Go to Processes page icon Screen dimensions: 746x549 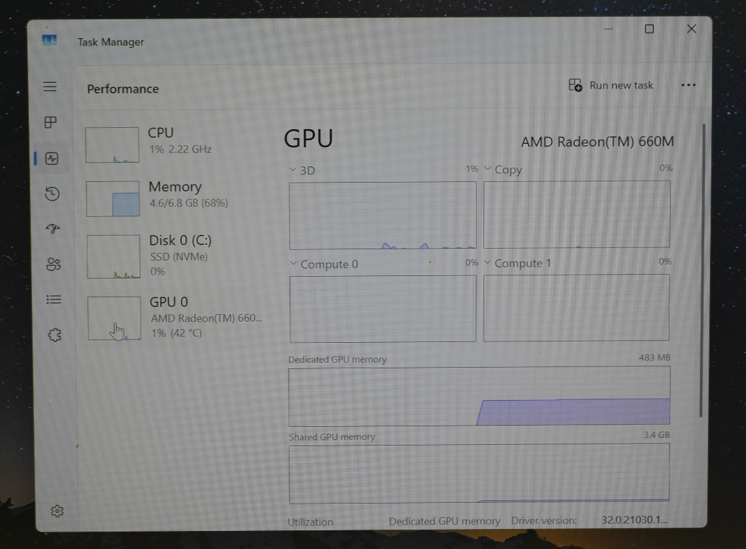[51, 122]
